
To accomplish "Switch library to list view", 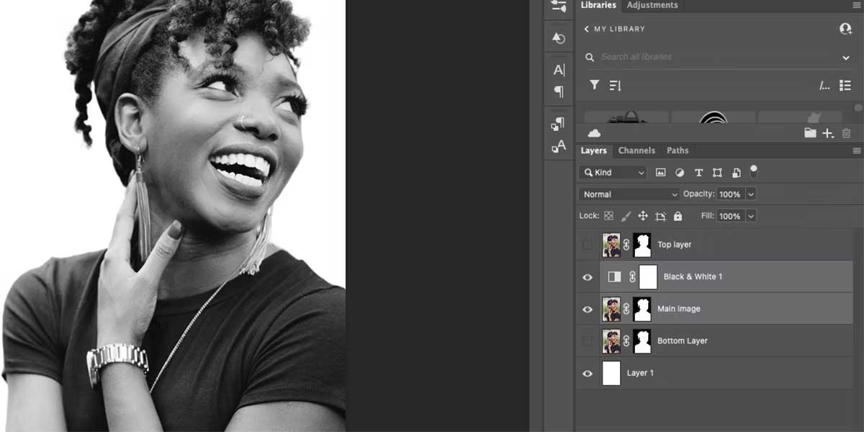I will point(845,85).
